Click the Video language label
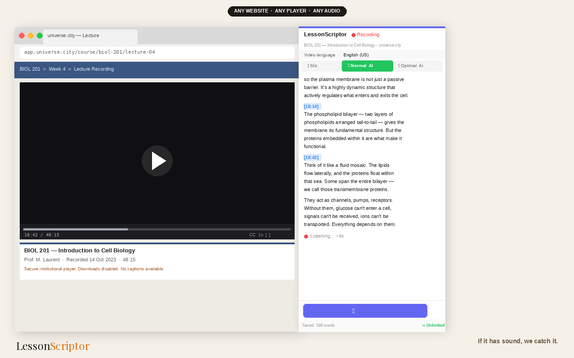The image size is (574, 358). click(319, 55)
